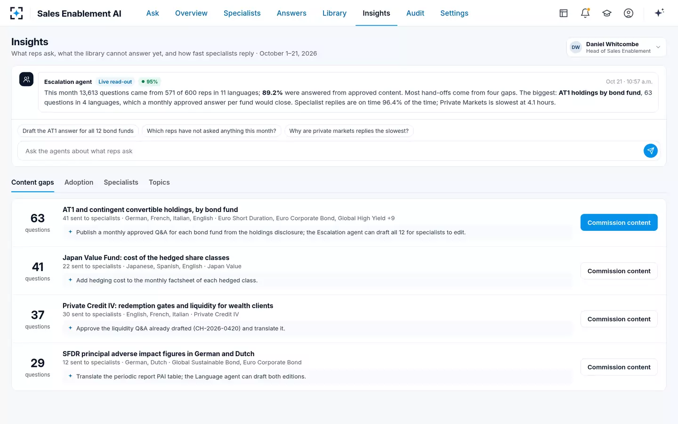678x424 pixels.
Task: Commission content for Private Credit IV gap
Action: click(x=619, y=319)
